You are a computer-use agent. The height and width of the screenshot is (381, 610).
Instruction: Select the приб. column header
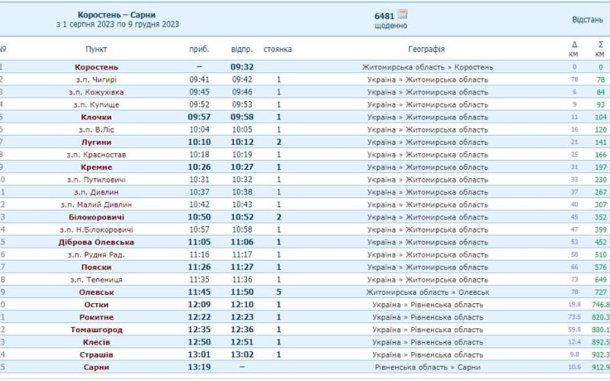pos(199,49)
